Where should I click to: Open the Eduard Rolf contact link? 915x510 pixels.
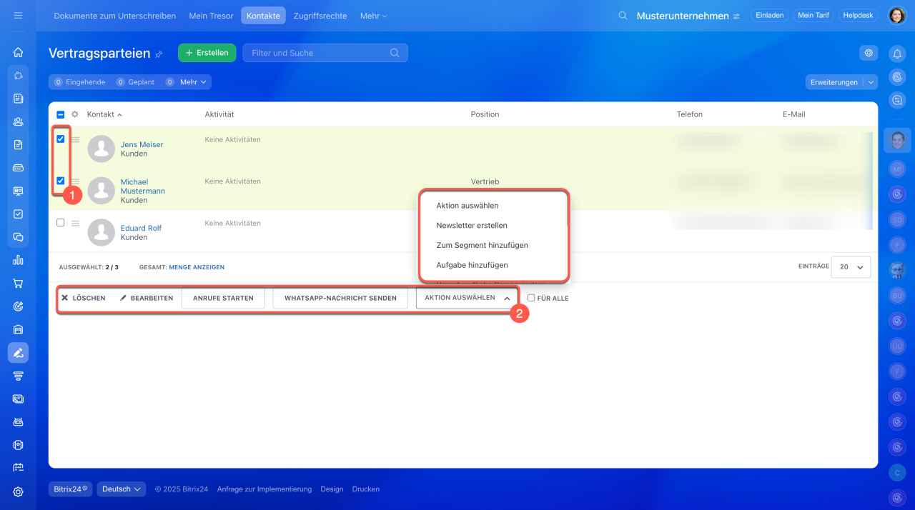[141, 228]
